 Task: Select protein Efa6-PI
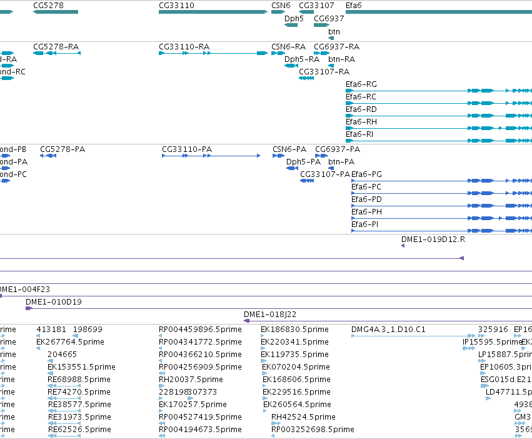[442, 231]
